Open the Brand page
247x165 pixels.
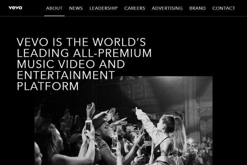point(197,8)
